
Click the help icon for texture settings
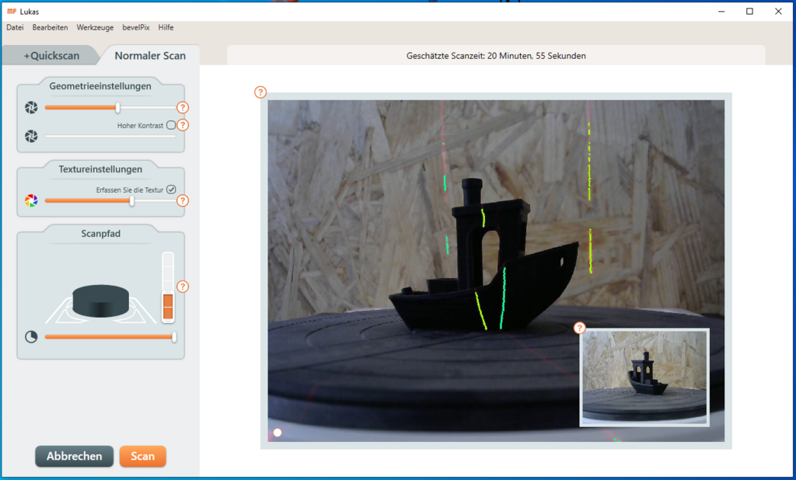[x=183, y=200]
